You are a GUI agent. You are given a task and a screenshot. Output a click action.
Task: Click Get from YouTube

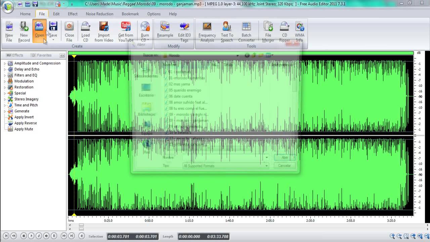(126, 32)
